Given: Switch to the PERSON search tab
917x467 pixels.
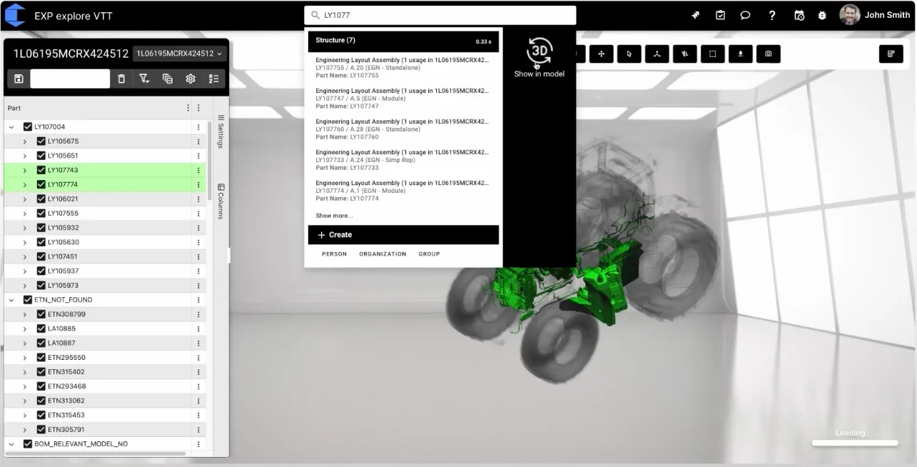Looking at the screenshot, I should [x=334, y=254].
